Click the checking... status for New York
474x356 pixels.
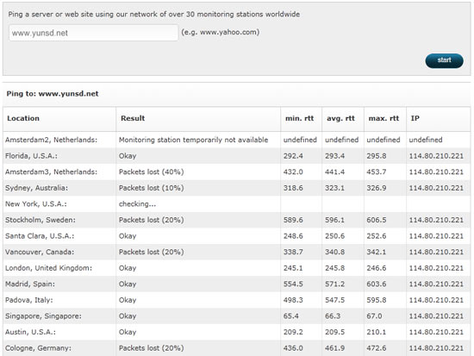coord(137,204)
